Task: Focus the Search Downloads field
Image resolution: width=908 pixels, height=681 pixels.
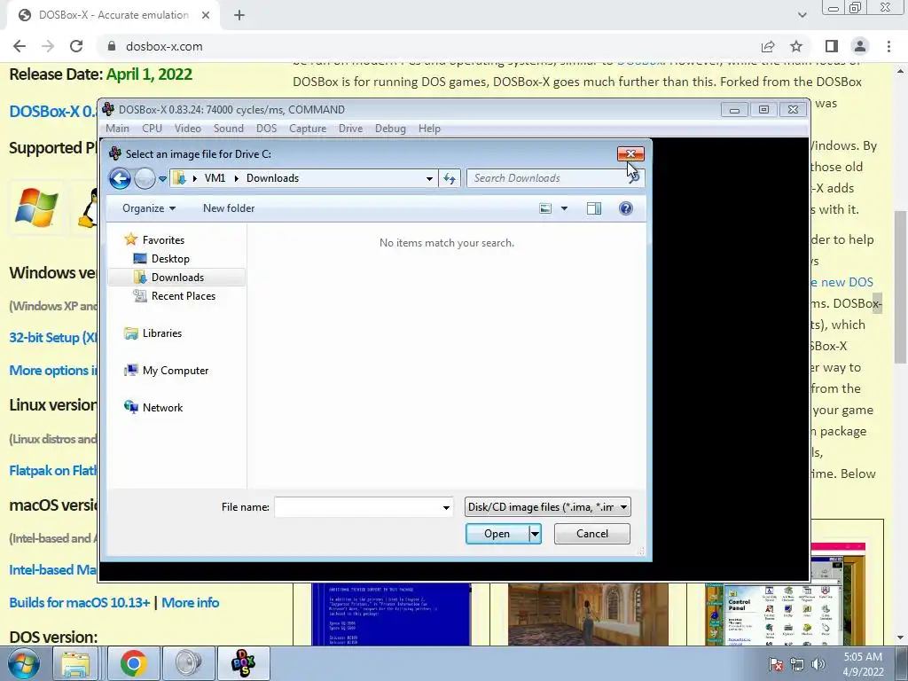Action: point(547,178)
